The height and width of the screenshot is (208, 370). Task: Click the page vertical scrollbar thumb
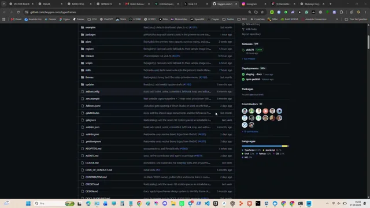368,42
